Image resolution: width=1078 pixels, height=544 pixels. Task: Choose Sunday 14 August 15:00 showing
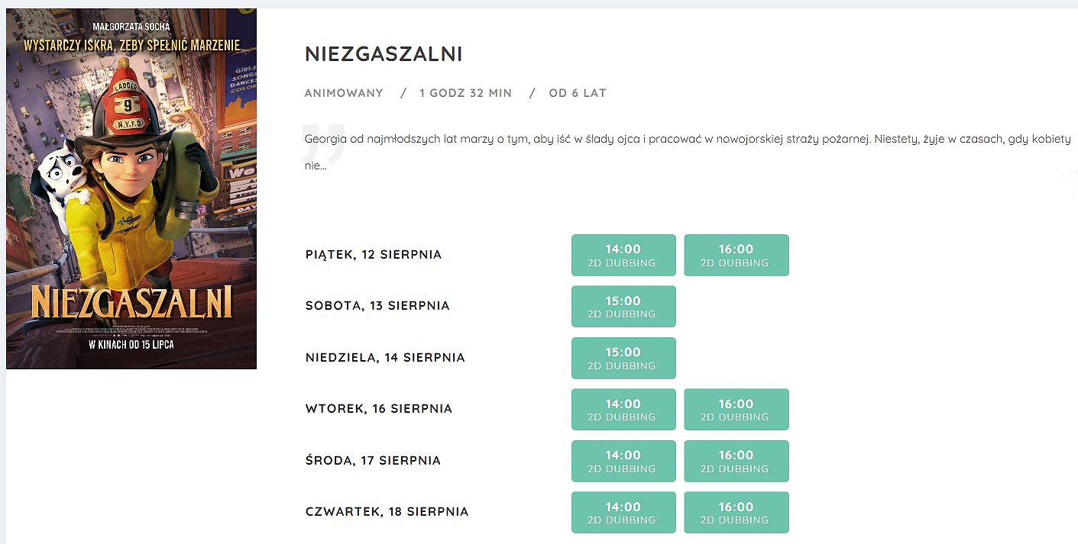coord(623,358)
